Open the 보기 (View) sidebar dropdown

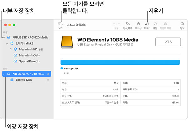[60, 24]
